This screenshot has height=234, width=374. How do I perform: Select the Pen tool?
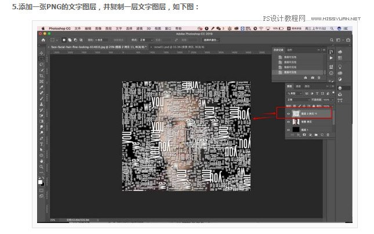click(x=42, y=138)
